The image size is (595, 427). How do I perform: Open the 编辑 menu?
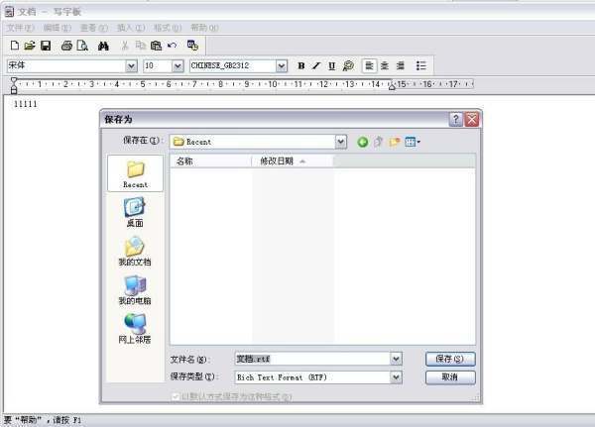[58, 28]
